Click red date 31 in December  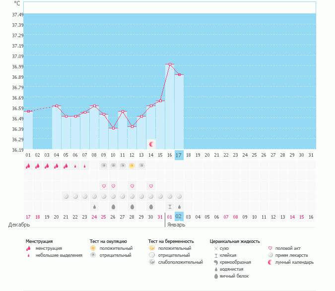[x=160, y=217]
